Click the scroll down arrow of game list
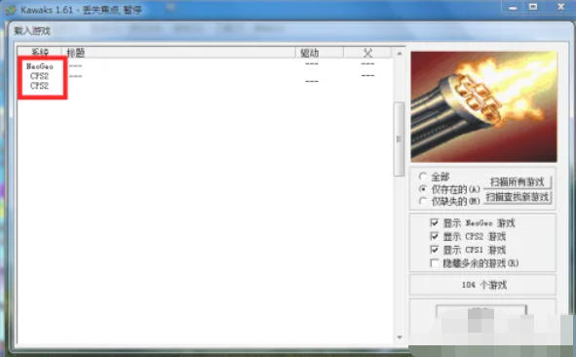This screenshot has height=357, width=576. (400, 337)
